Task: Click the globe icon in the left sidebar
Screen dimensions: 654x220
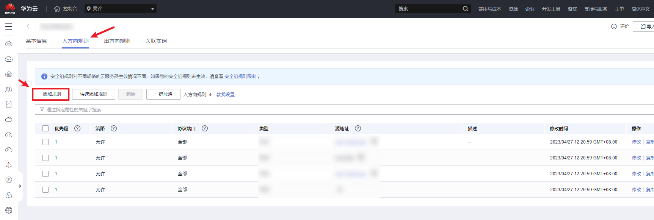Action: [x=9, y=210]
